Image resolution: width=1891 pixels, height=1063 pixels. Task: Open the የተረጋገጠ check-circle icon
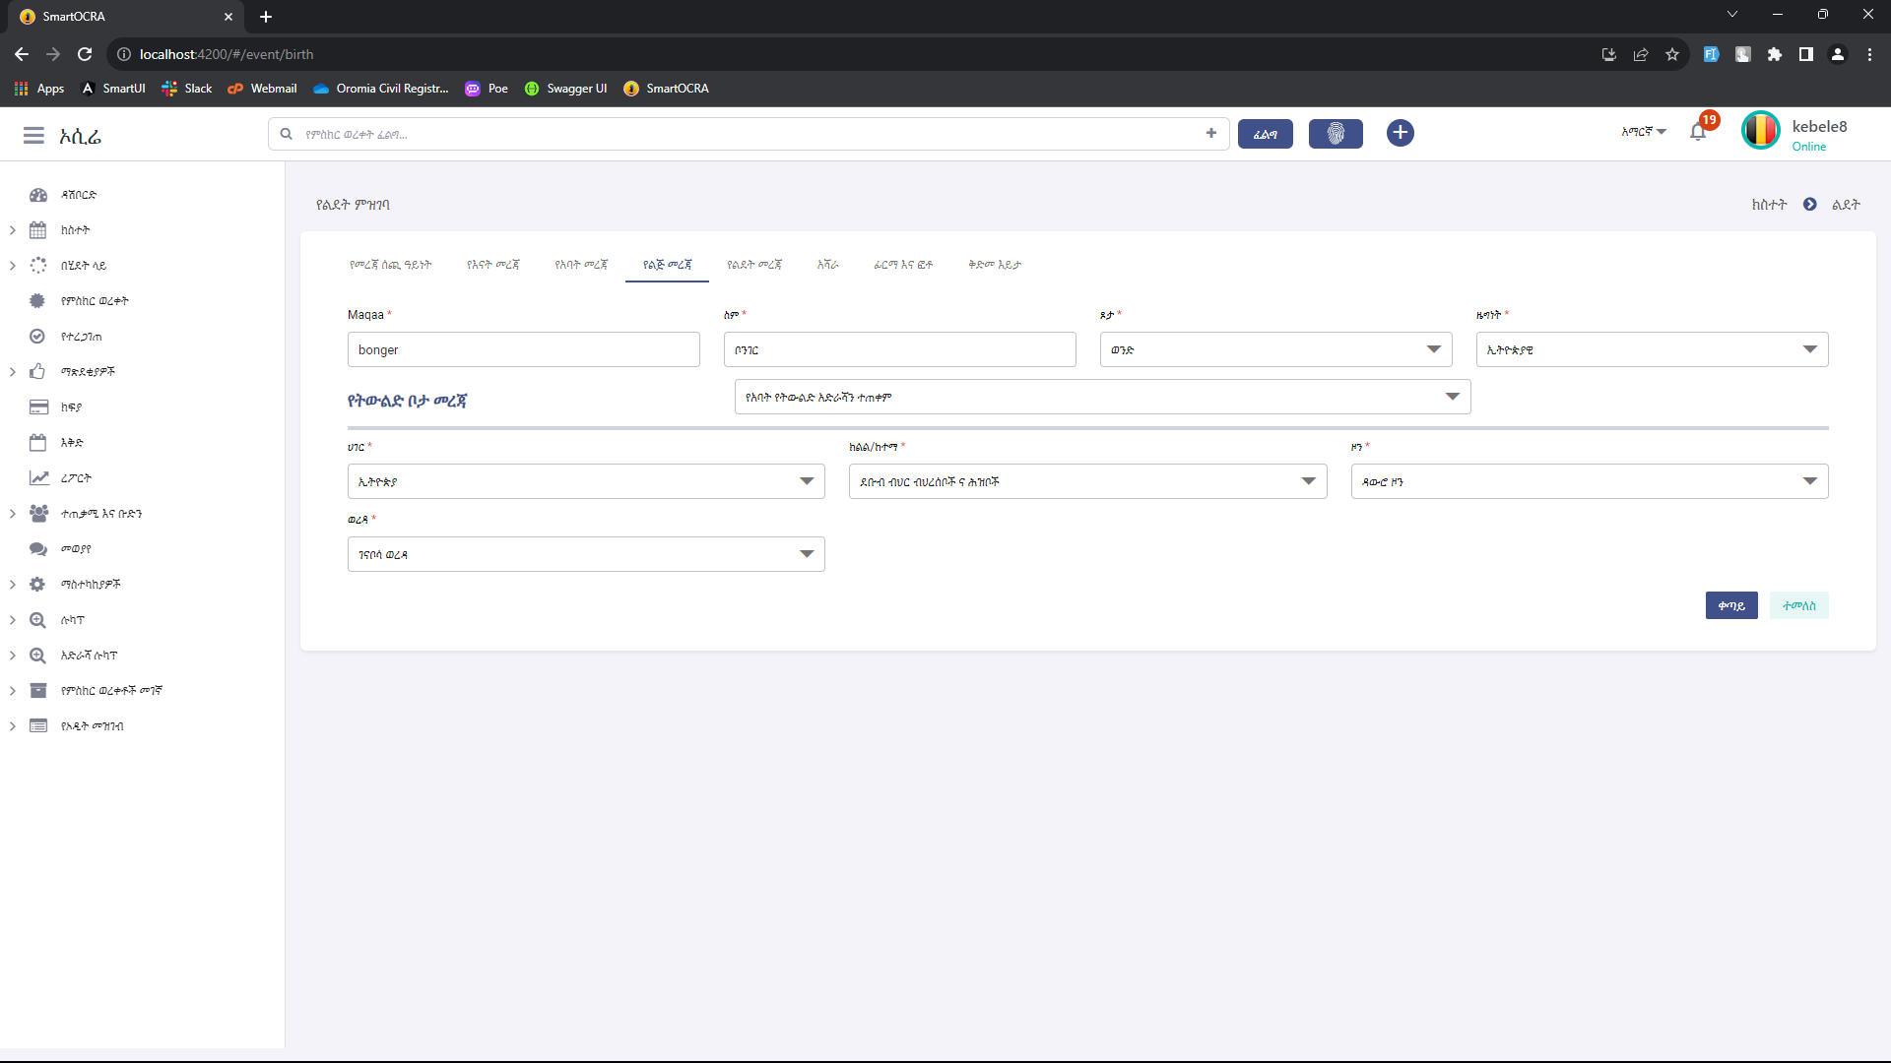[x=38, y=337]
